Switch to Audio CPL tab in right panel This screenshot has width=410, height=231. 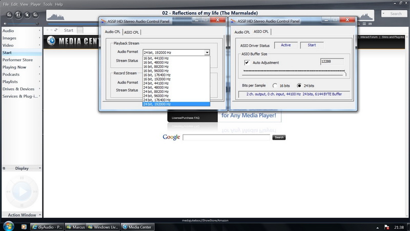pos(242,32)
